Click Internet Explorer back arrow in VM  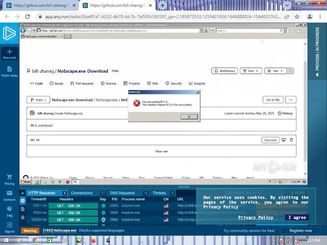[x=23, y=30]
